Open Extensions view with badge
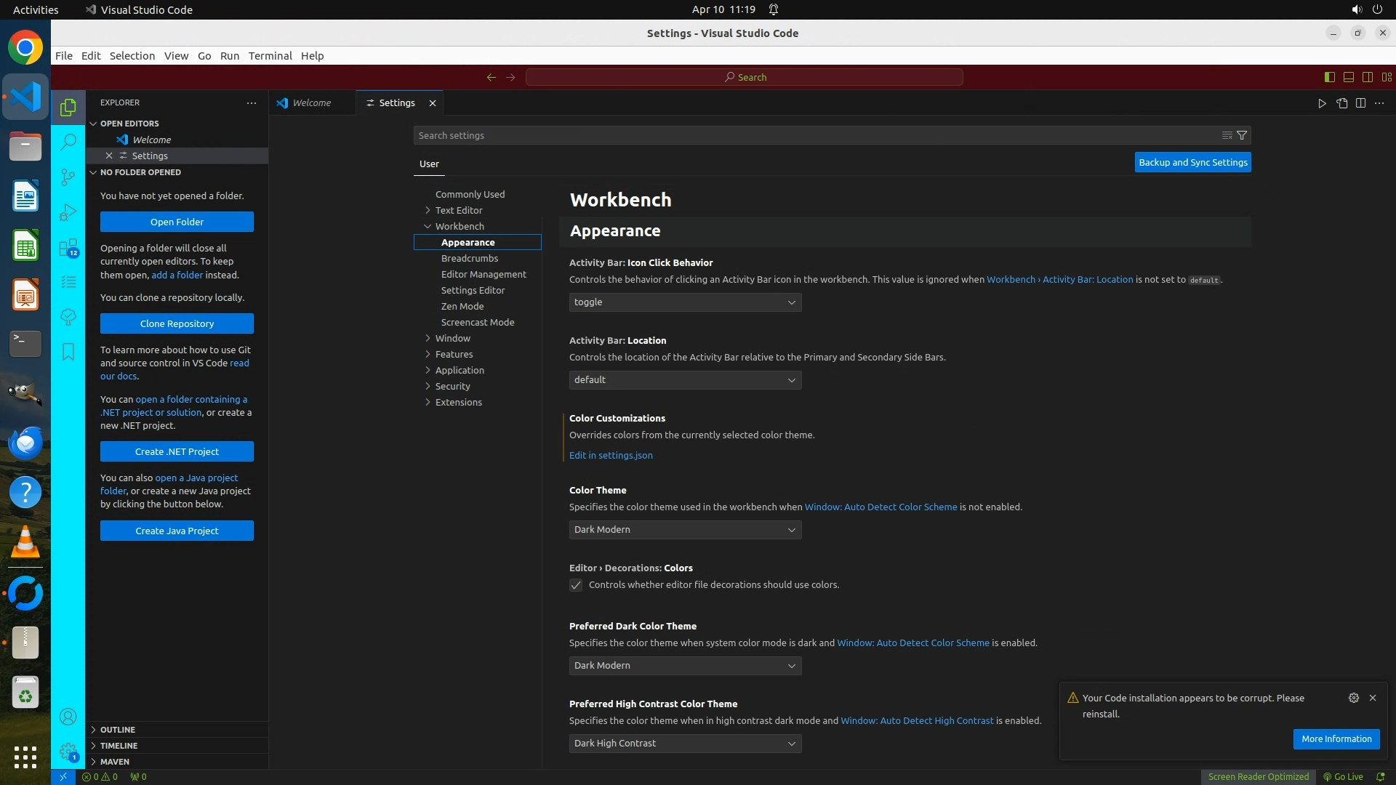The width and height of the screenshot is (1396, 785). pos(68,248)
